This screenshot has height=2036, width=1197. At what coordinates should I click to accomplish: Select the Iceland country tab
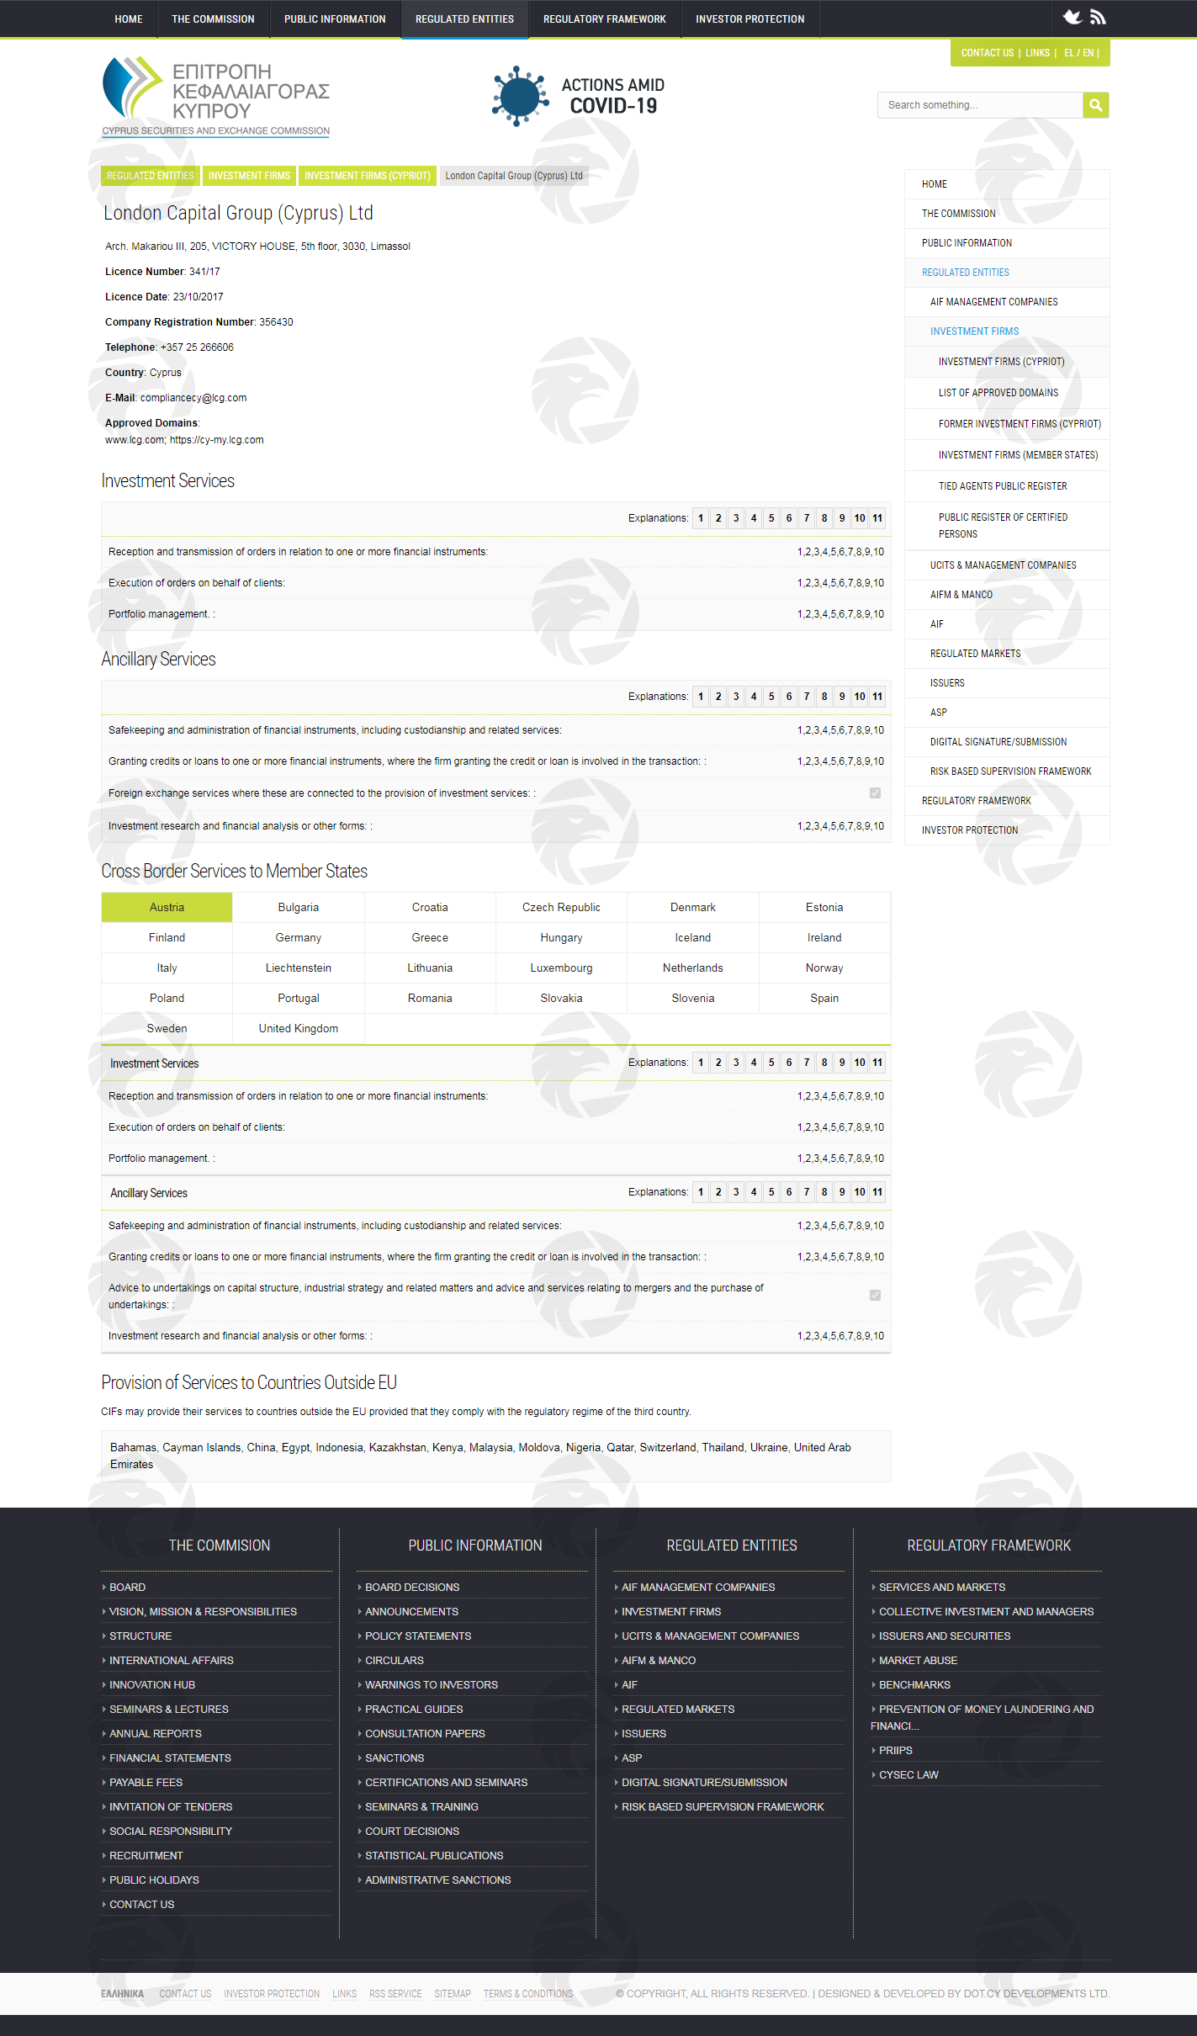[693, 937]
